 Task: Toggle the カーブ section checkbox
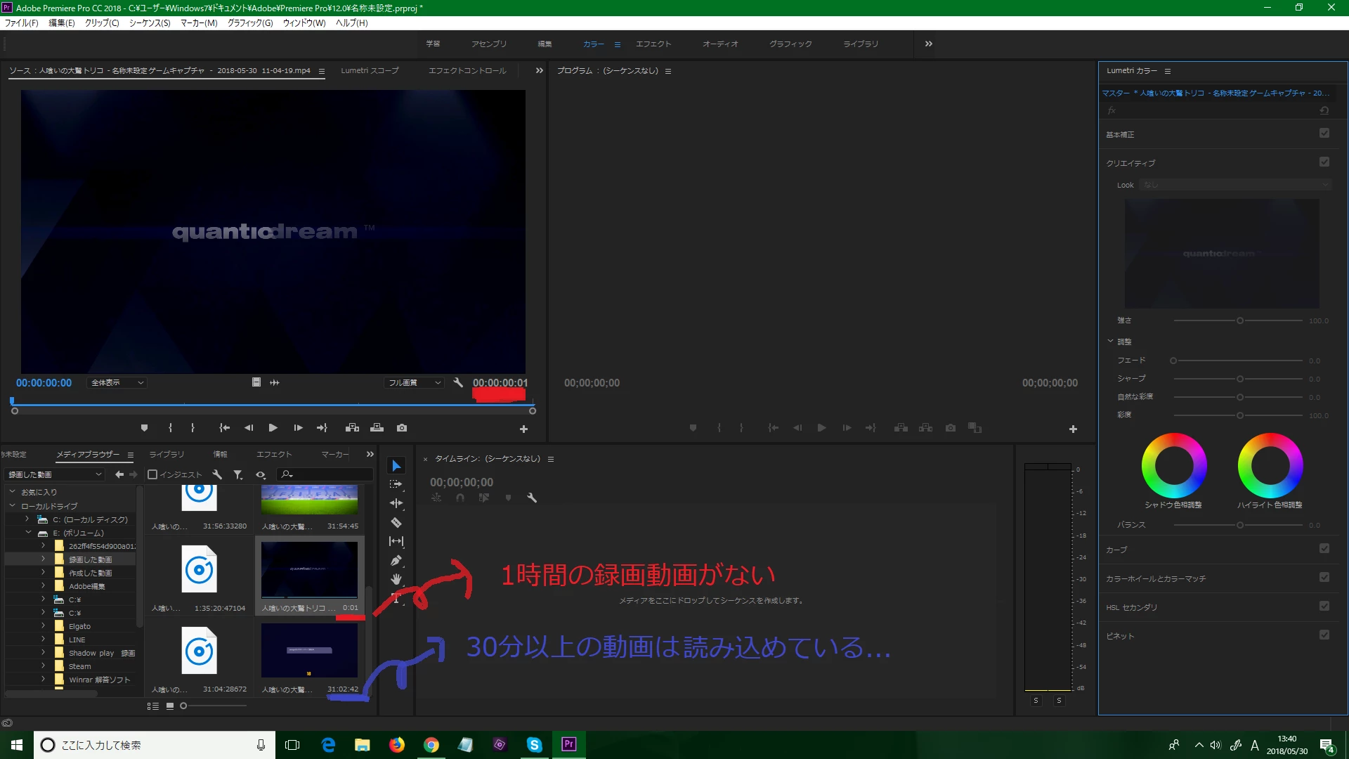(1324, 548)
